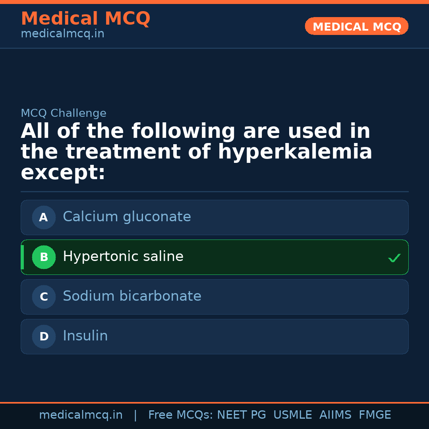
Task: Click the green letter B circle icon
Action: (44, 257)
